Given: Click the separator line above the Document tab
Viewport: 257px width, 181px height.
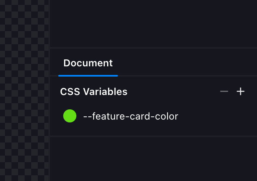Looking at the screenshot, I should point(153,48).
